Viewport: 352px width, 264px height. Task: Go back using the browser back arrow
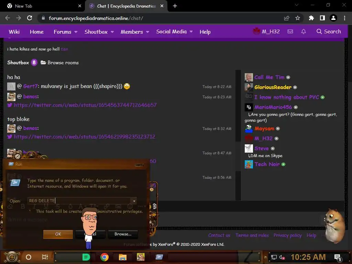coord(8,18)
